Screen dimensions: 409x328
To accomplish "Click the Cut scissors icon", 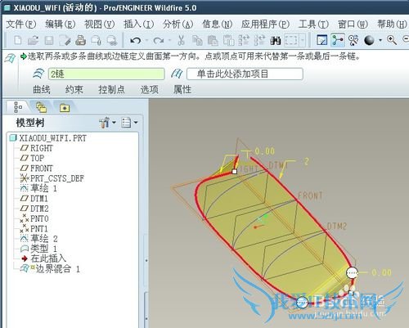I will tap(181, 41).
